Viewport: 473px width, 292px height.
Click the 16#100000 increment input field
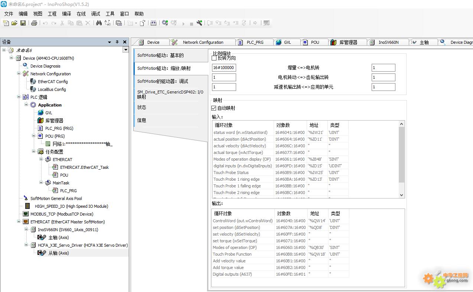coord(224,68)
